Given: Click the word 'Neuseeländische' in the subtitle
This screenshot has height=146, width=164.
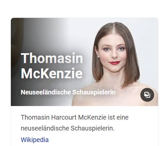Looking at the screenshot, I should (46, 92).
